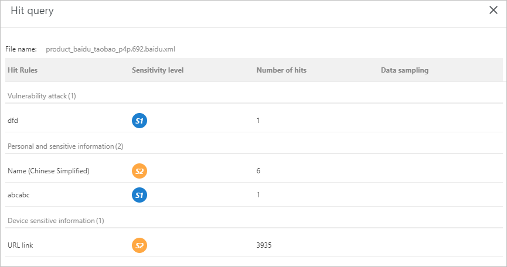Click the S1 badge in abcabc row
The height and width of the screenshot is (267, 507).
(139, 195)
